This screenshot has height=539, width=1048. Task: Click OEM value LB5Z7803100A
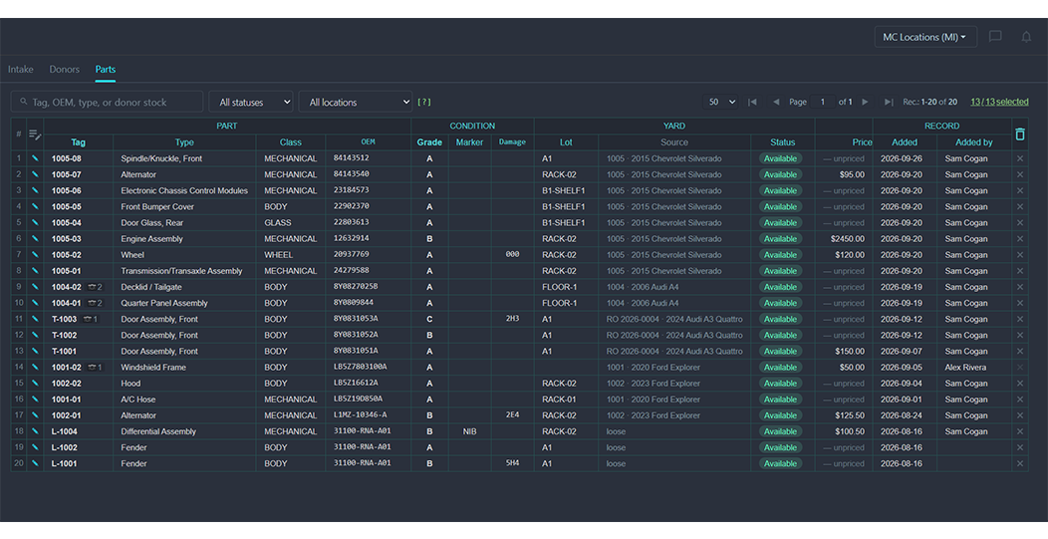[x=361, y=367]
